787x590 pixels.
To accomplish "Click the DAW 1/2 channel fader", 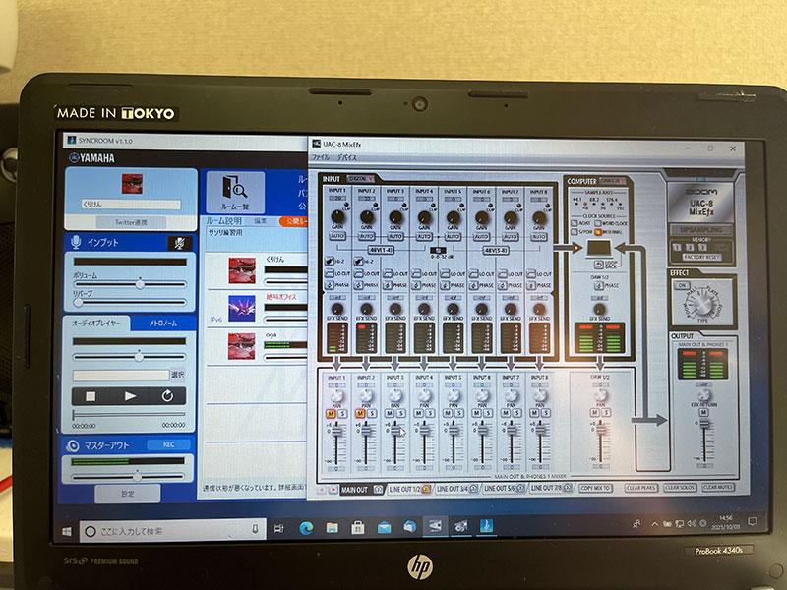I will [x=600, y=429].
